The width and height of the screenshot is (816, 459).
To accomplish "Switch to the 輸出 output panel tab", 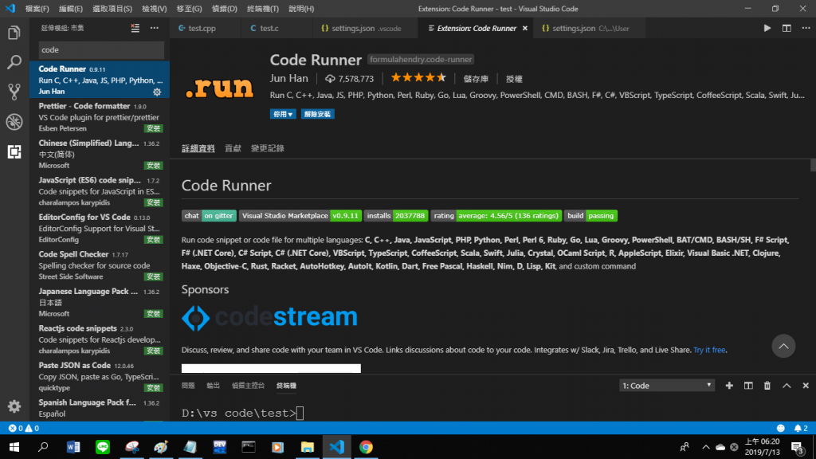I will point(213,386).
